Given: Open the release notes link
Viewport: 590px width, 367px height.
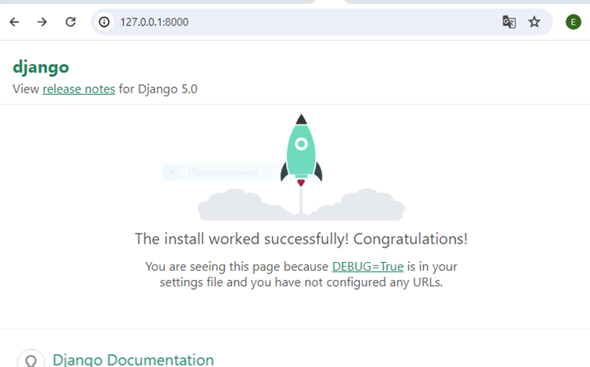Looking at the screenshot, I should click(x=79, y=89).
